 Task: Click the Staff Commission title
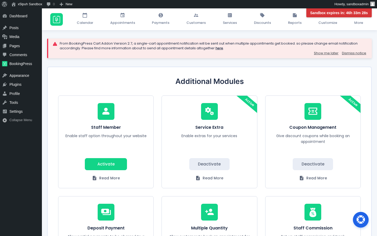pos(313,228)
